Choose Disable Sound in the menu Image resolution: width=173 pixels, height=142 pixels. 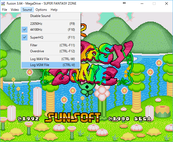pos(51,16)
